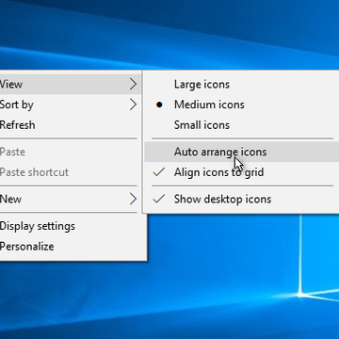Expand the View submenu arrow
Screen dimensions: 339x339
[134, 84]
